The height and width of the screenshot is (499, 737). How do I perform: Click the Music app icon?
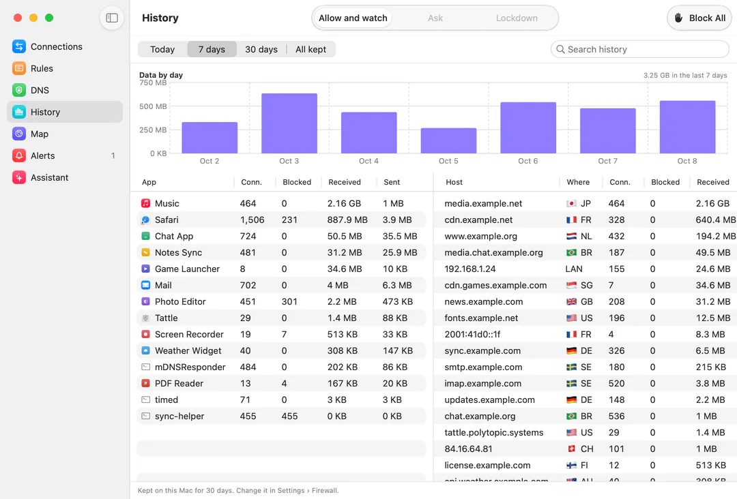coord(146,203)
